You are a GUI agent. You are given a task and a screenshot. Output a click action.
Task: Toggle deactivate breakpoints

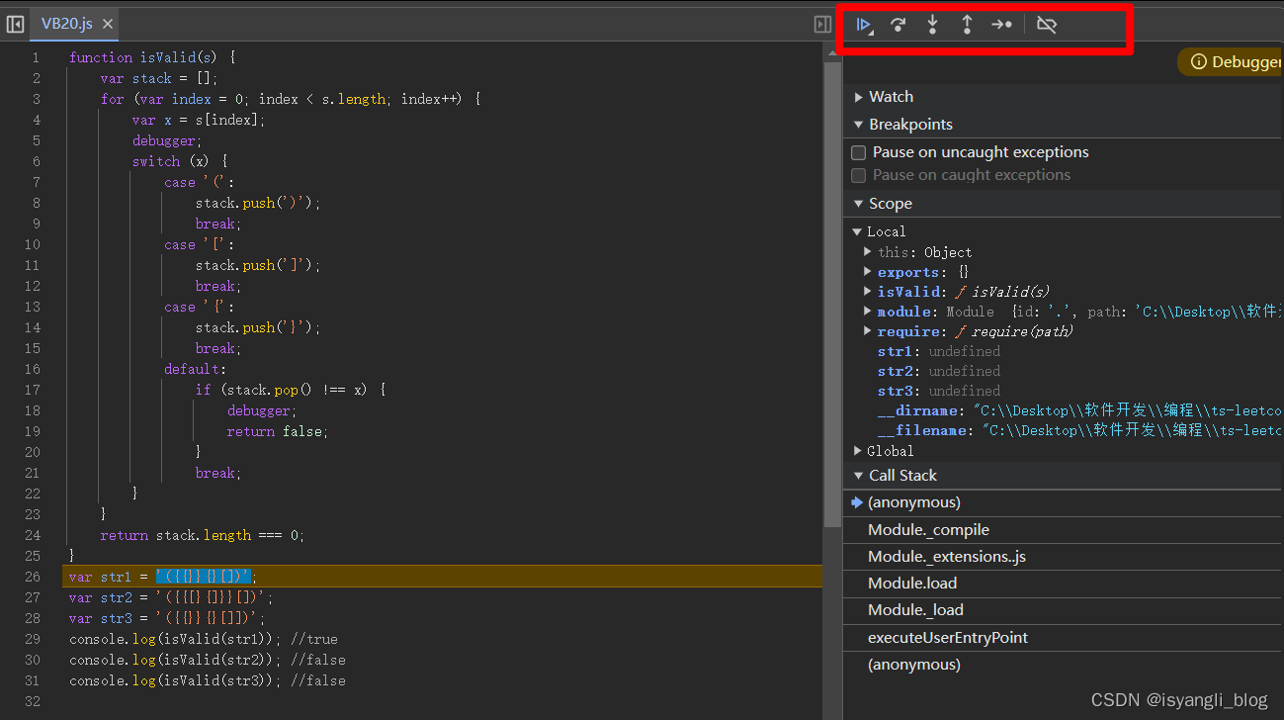[1046, 25]
